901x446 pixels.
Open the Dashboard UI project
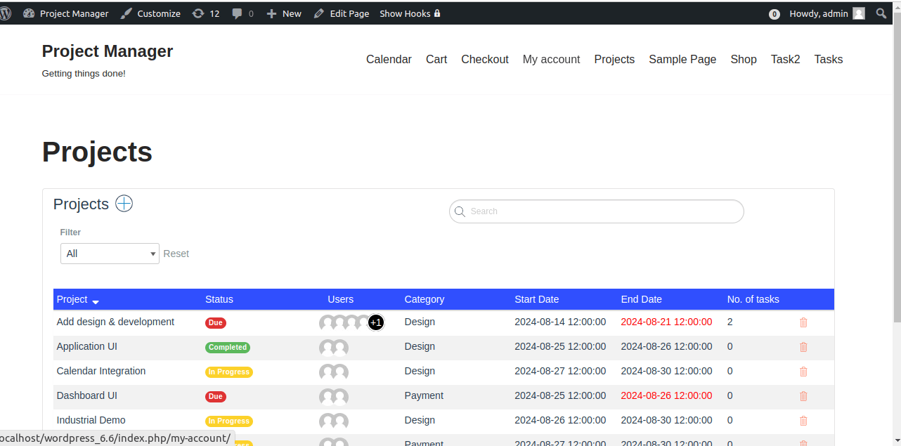(x=87, y=395)
